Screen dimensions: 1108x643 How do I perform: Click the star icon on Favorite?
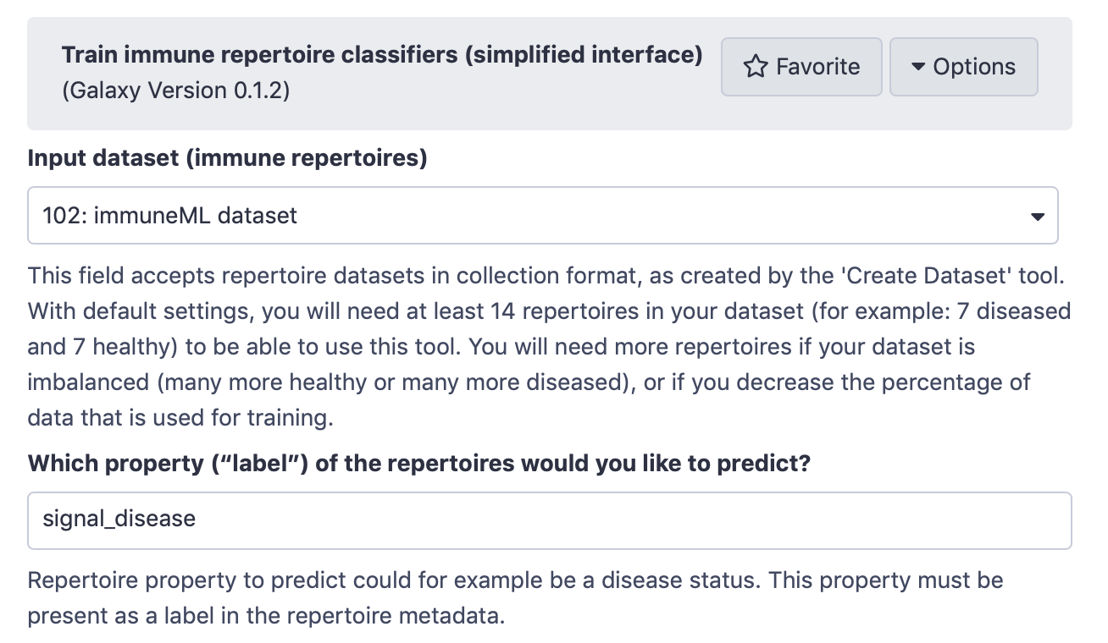[x=755, y=67]
